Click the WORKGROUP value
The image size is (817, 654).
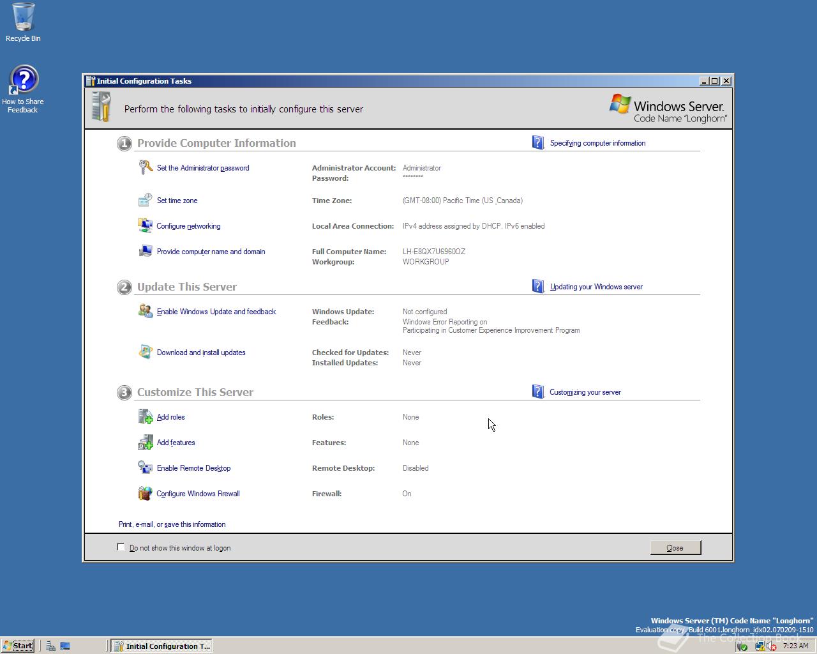click(426, 262)
